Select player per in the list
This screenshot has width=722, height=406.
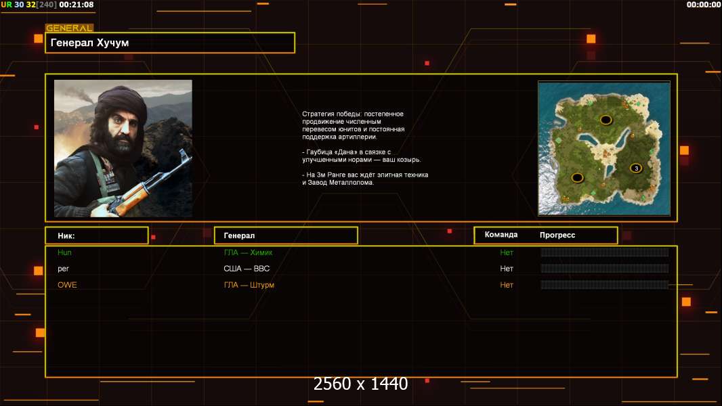63,269
